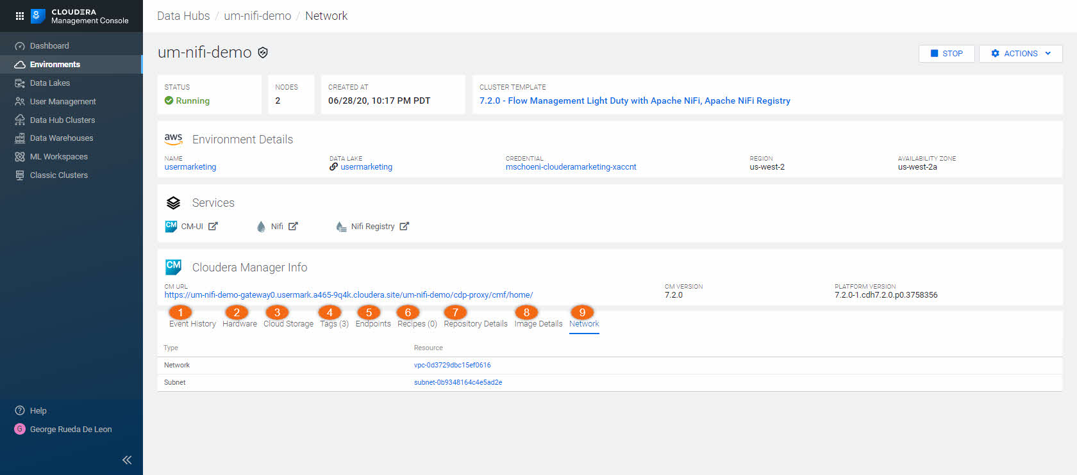Screen dimensions: 1077x475
Task: Click the AWS logo in Environment Details
Action: click(173, 139)
